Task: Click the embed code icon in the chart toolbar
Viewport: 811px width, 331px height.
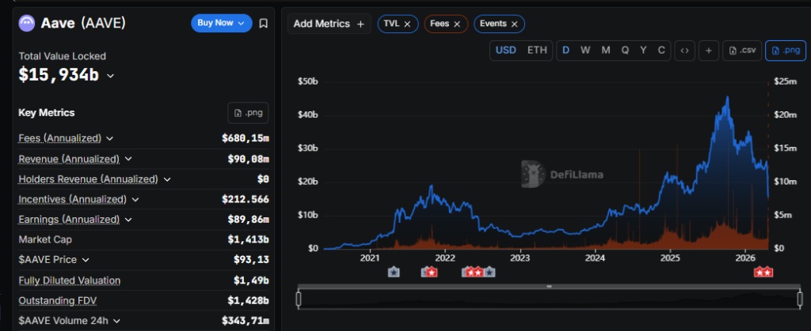Action: point(684,51)
